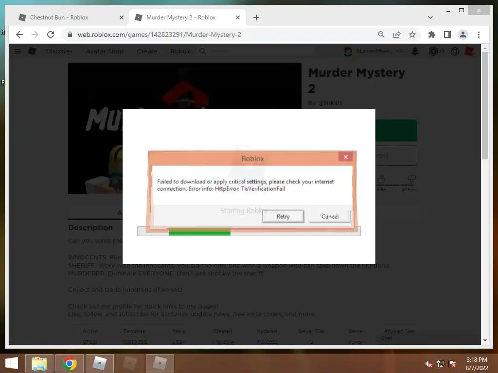The height and width of the screenshot is (373, 498).
Task: Focus the address bar URL
Action: point(160,34)
